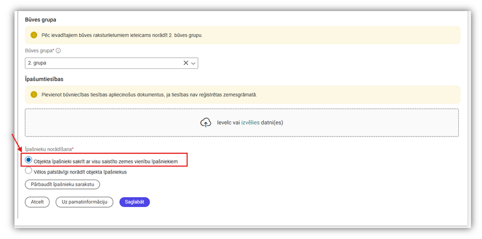Click the 'Ievelc vai' drop zone text

[x=227, y=123]
